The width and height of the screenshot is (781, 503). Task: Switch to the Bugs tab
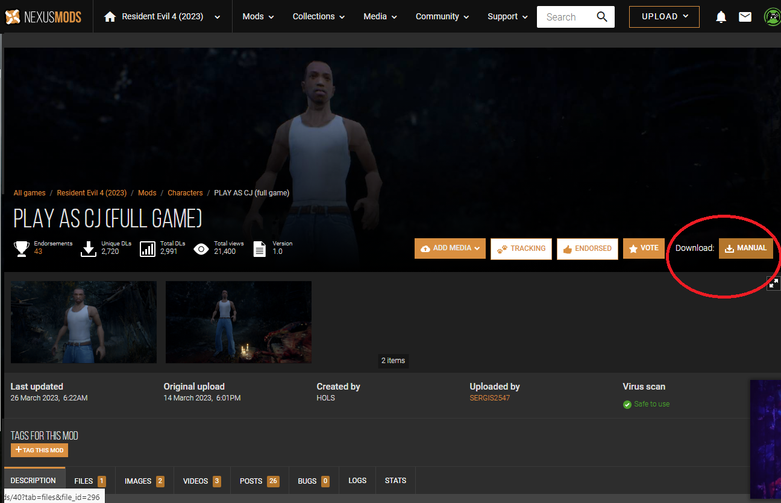[x=313, y=481]
